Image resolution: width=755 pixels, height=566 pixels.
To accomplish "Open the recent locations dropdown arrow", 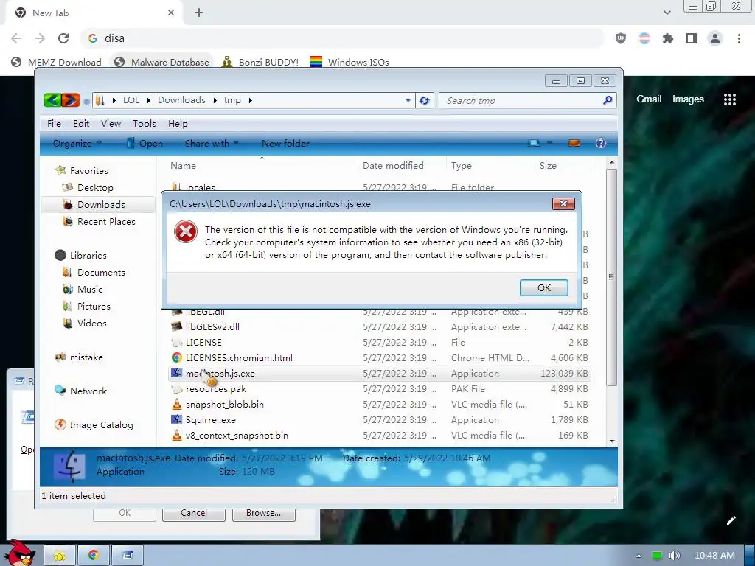I will coord(86,101).
